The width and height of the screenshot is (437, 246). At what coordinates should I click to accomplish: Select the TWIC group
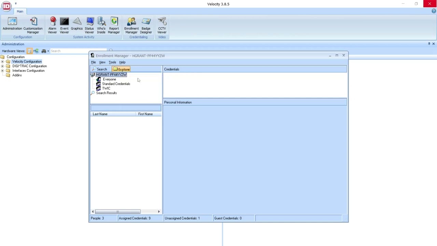106,88
